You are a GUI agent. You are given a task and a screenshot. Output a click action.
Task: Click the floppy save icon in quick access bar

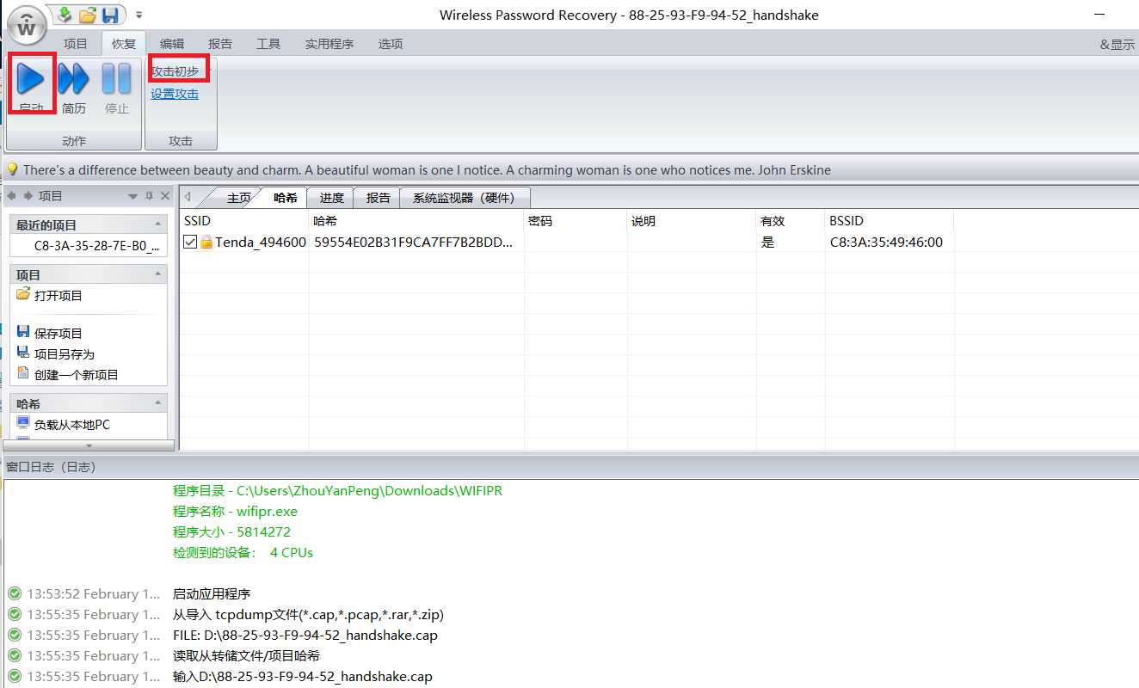[110, 15]
